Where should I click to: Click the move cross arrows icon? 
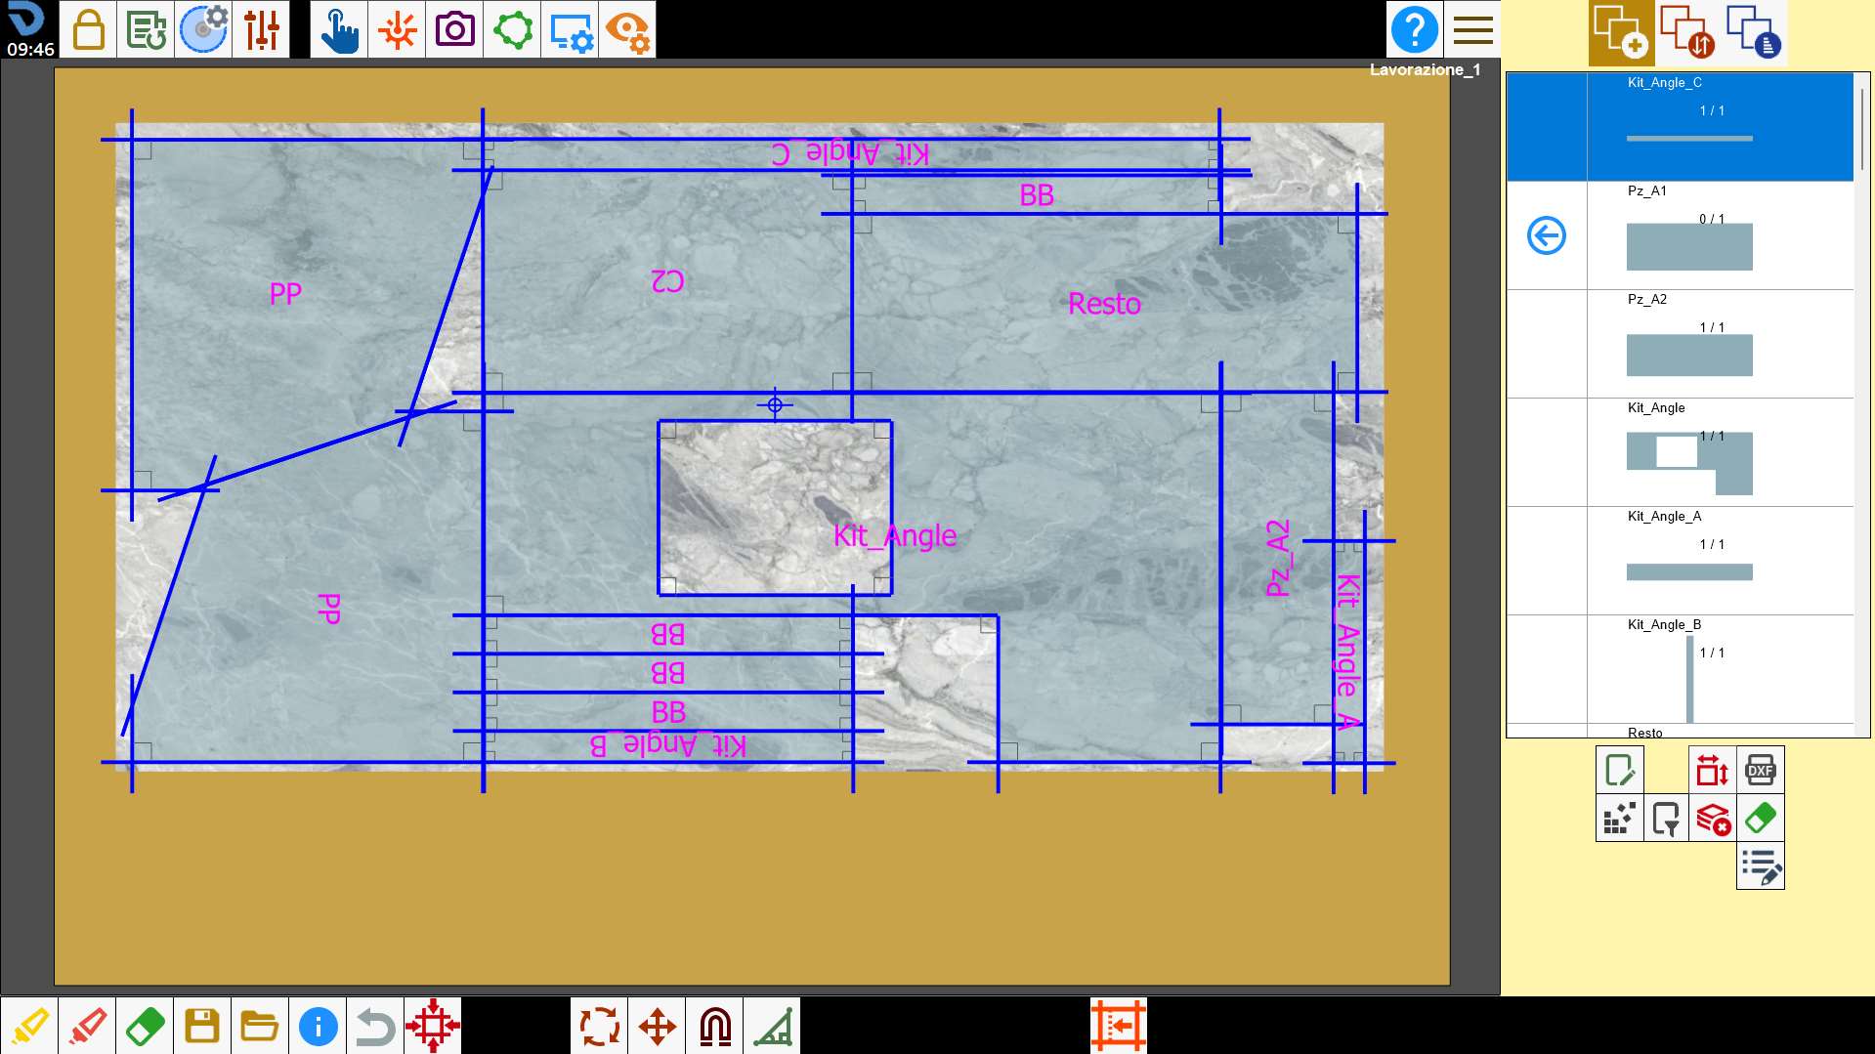(x=657, y=1026)
